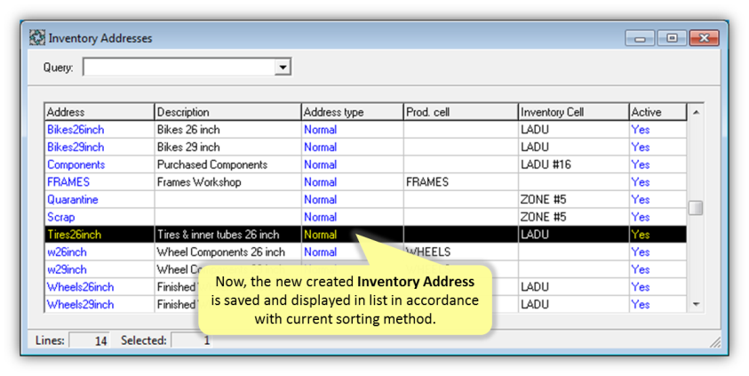The width and height of the screenshot is (749, 376).
Task: Click the Address type column header
Action: pyautogui.click(x=352, y=112)
